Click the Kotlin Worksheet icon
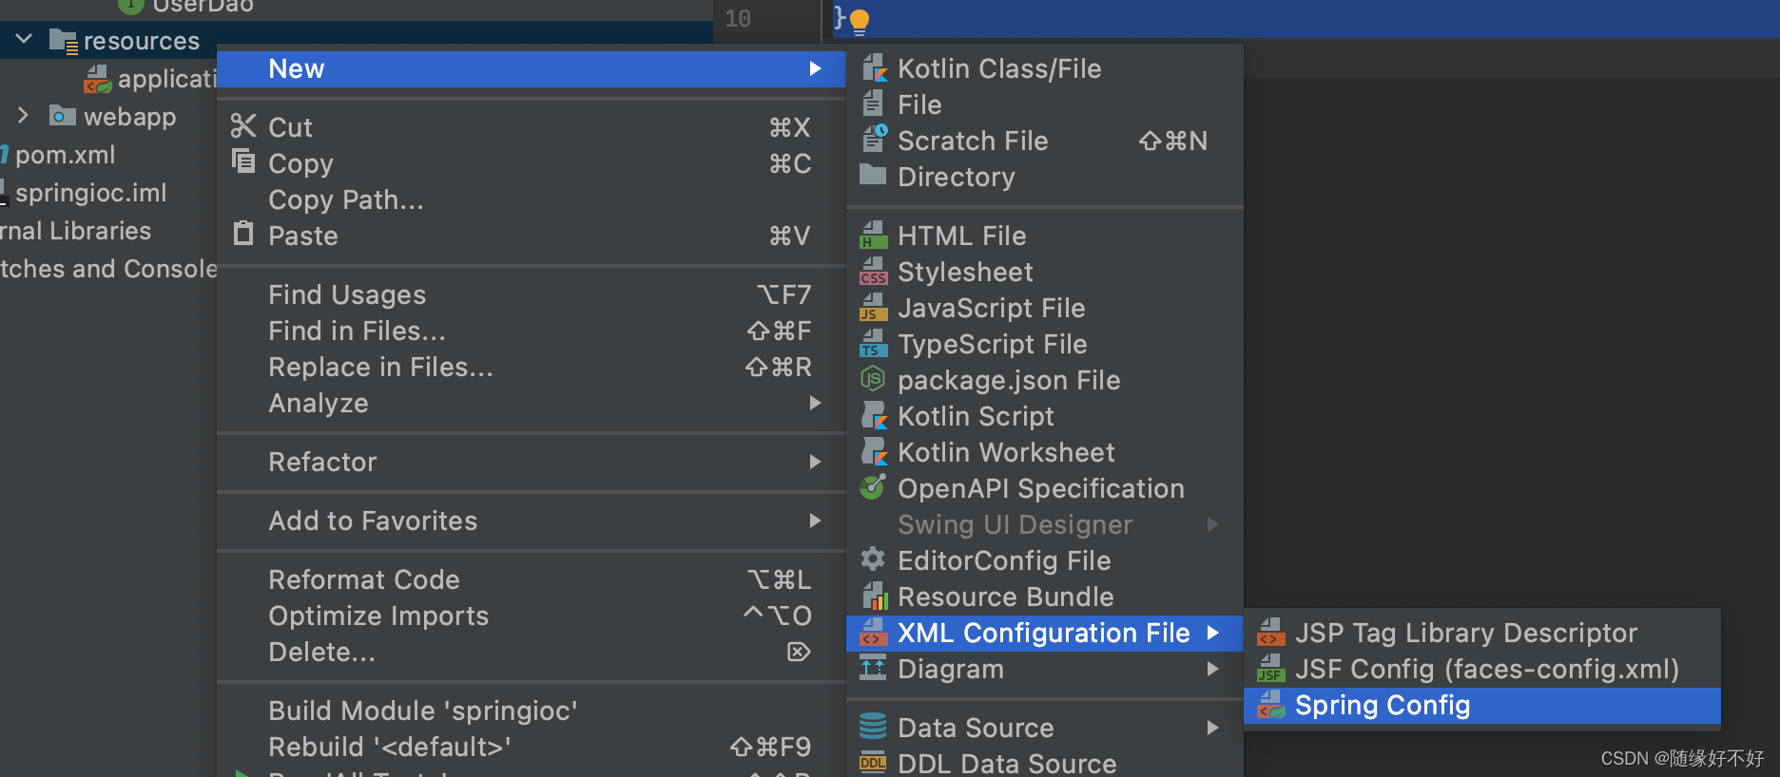Viewport: 1780px width, 777px height. click(x=873, y=451)
